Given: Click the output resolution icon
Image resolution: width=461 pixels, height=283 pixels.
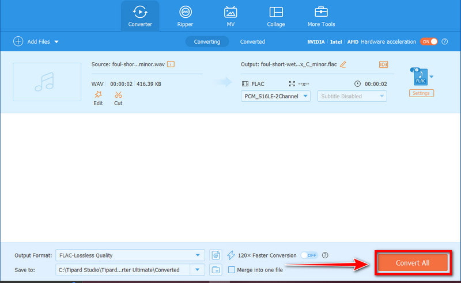Looking at the screenshot, I should tap(292, 84).
